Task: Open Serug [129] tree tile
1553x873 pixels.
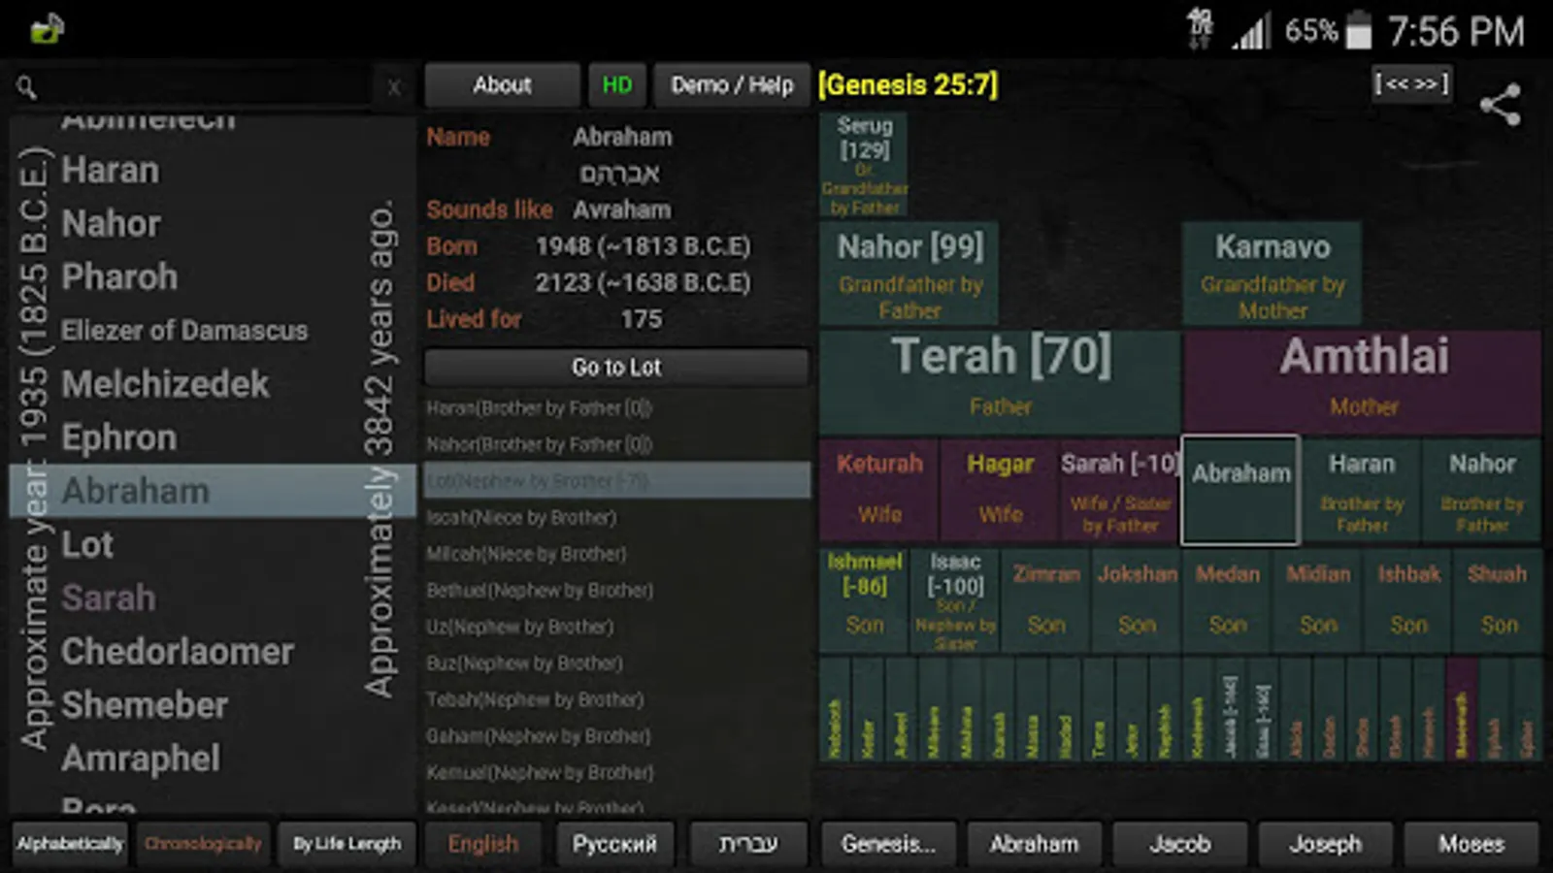Action: 864,165
